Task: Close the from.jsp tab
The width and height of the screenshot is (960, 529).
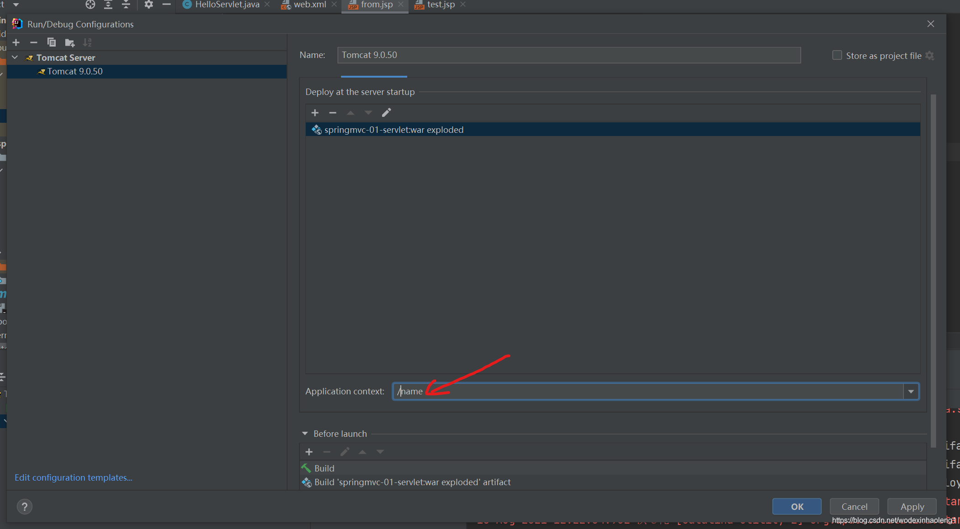Action: coord(400,4)
